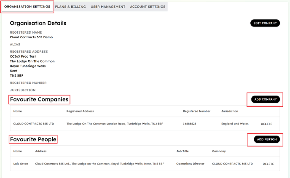Go to User Management tab

pos(108,7)
